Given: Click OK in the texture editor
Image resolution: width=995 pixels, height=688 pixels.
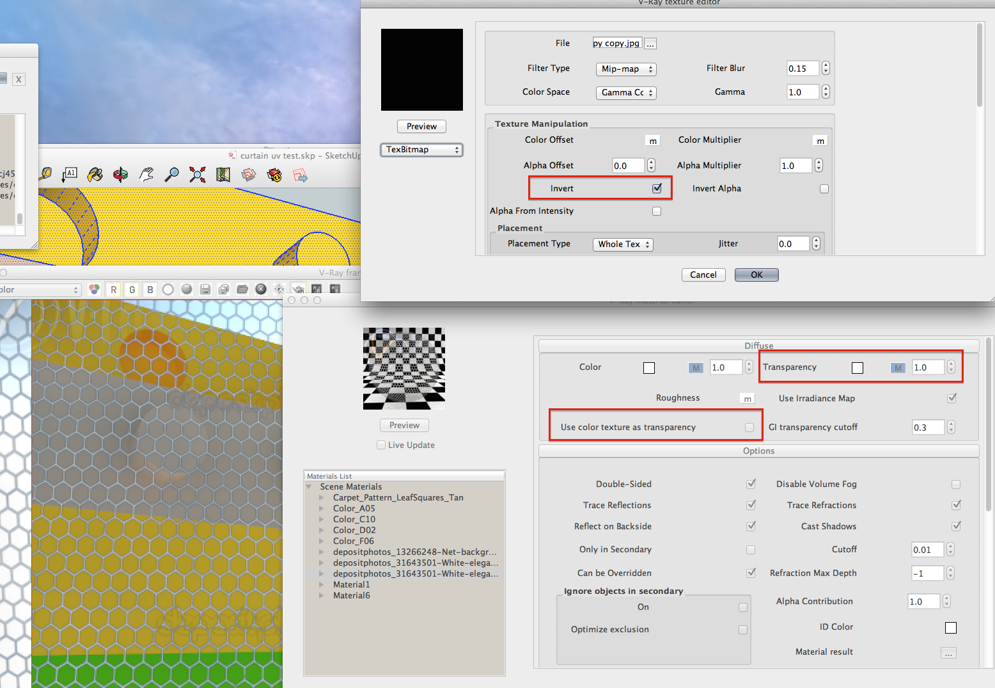Looking at the screenshot, I should pyautogui.click(x=756, y=275).
